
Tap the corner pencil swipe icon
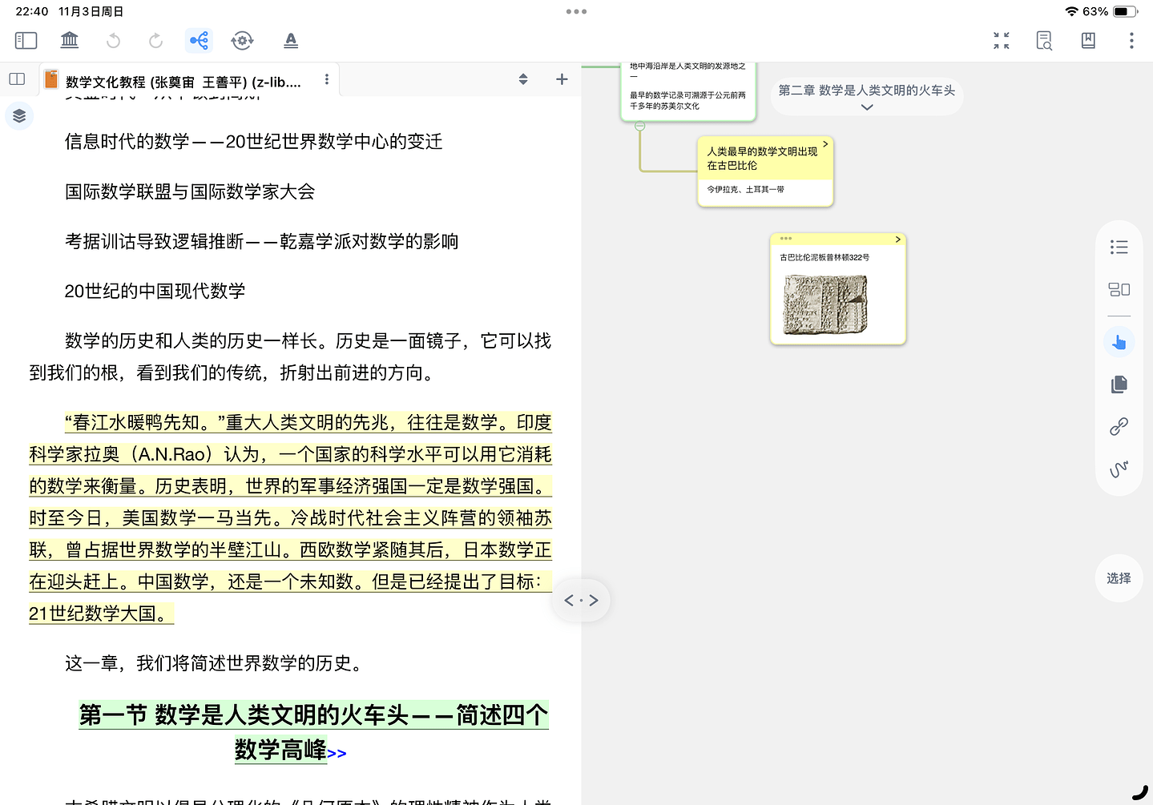pos(1139,791)
